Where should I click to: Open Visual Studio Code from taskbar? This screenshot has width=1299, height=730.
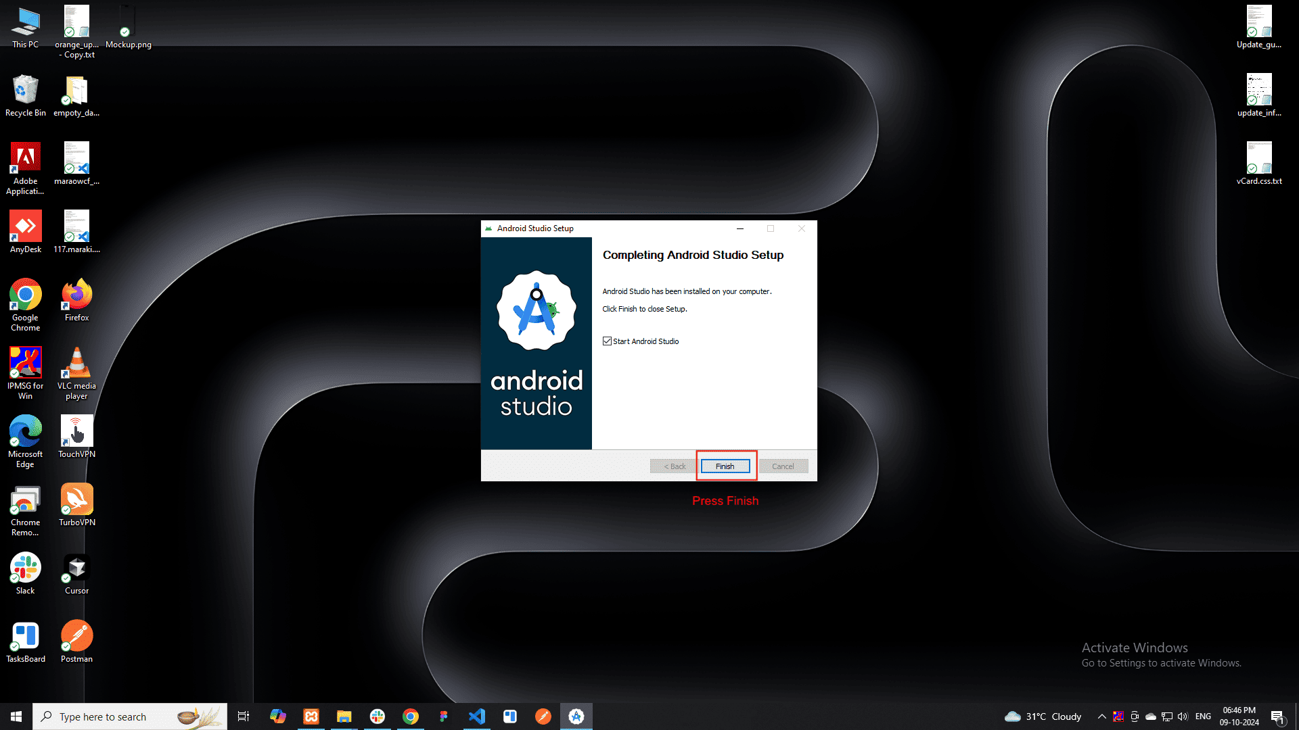[x=477, y=716]
